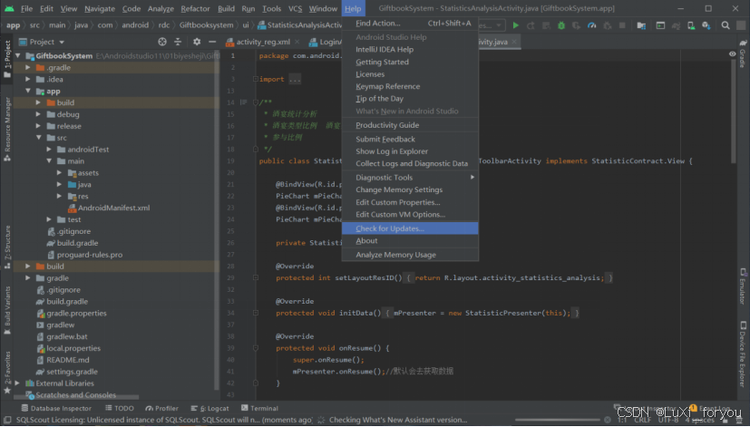Click the Project panel horizontal scrollbar

[76, 397]
